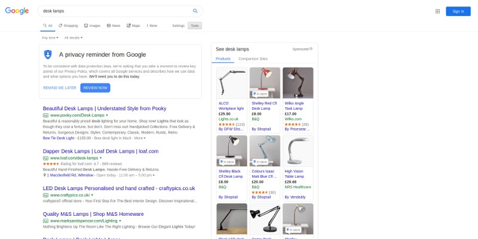478x239 pixels.
Task: Click the Ad badge on the Pooky result
Action: tap(46, 115)
